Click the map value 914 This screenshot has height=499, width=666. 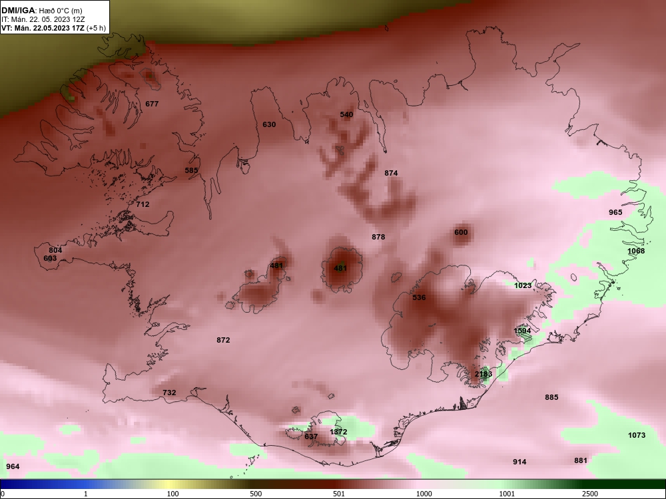click(520, 462)
